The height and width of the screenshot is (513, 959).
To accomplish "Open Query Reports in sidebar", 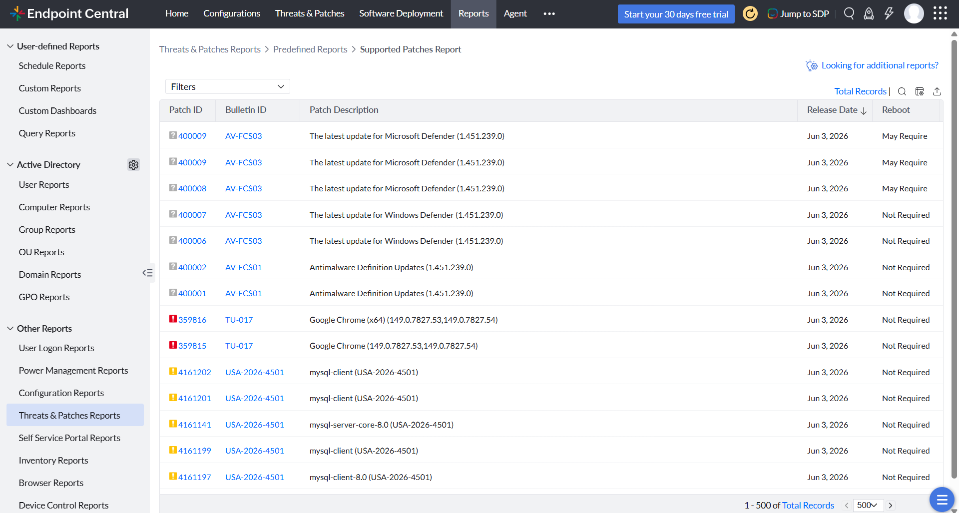I will (47, 133).
